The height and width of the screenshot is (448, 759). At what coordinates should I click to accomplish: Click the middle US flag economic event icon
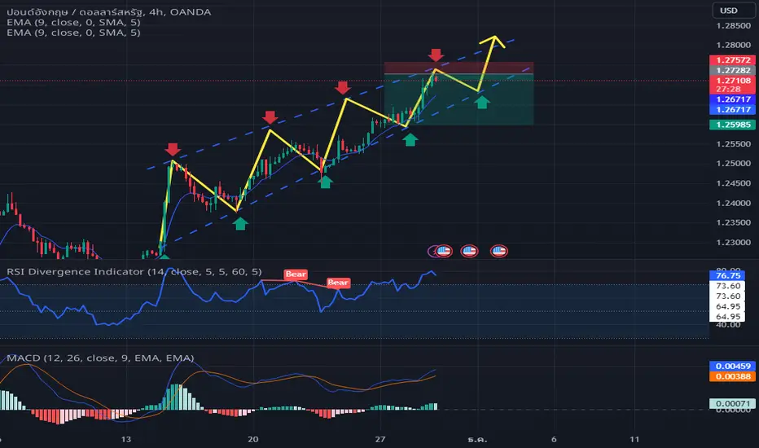pyautogui.click(x=469, y=251)
